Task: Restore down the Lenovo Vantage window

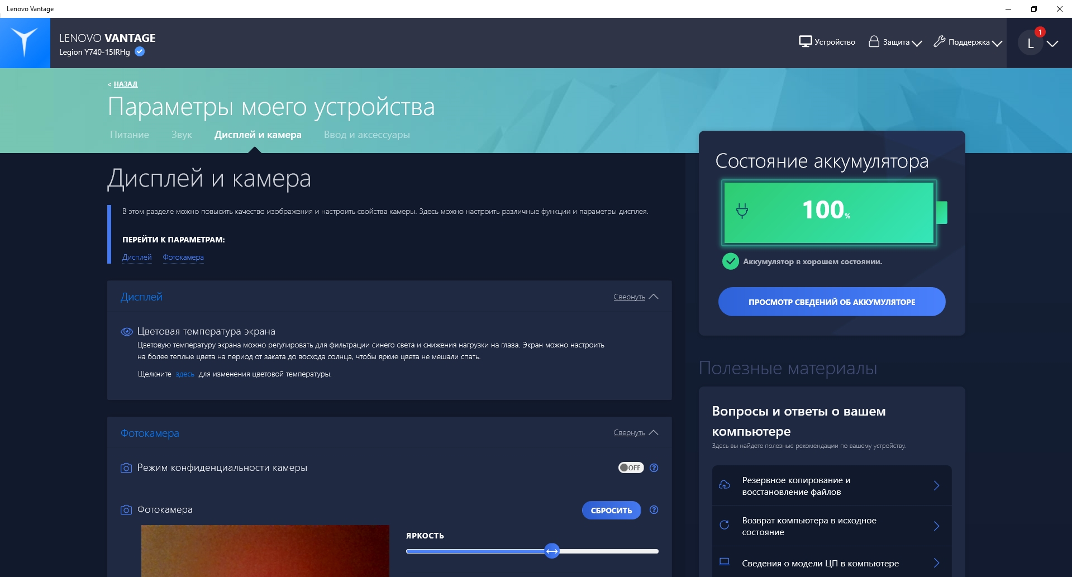Action: [x=1034, y=9]
